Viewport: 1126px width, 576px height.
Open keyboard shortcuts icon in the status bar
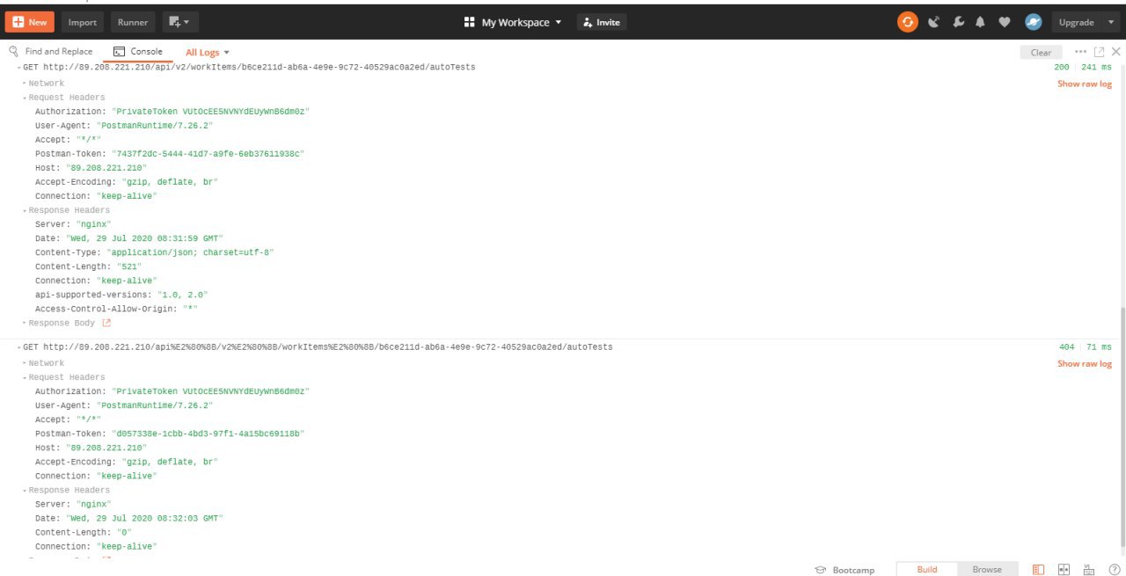[1089, 569]
